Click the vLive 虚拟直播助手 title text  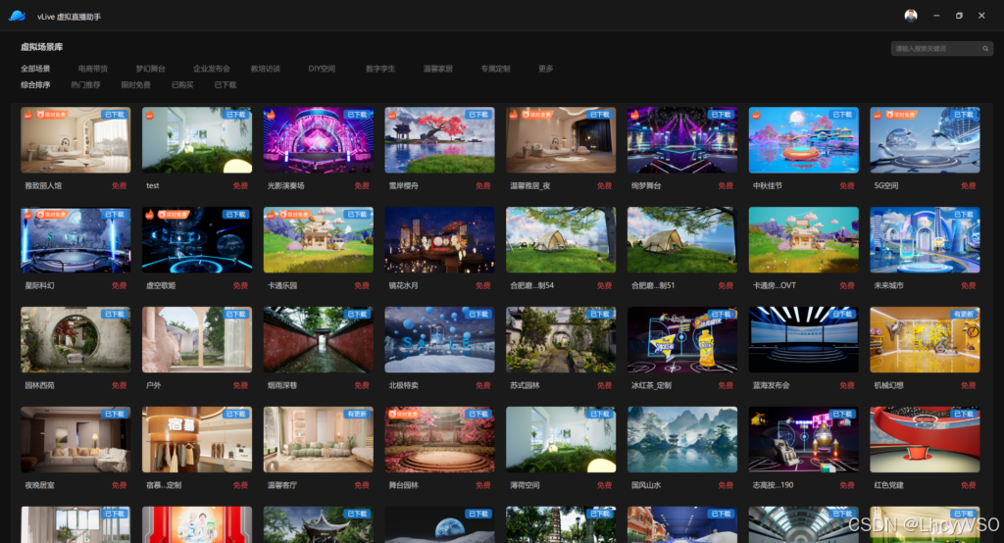[70, 17]
